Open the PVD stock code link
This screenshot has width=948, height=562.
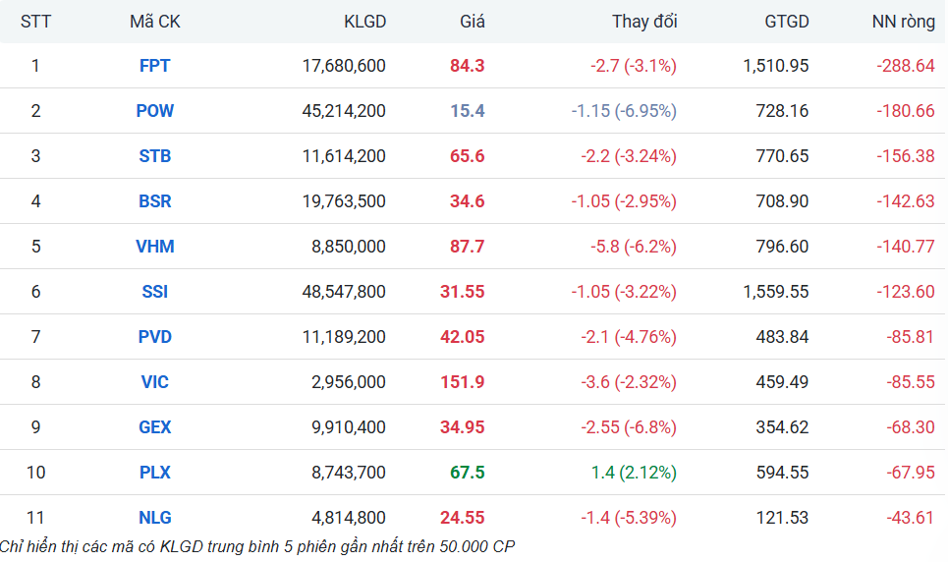pyautogui.click(x=155, y=336)
